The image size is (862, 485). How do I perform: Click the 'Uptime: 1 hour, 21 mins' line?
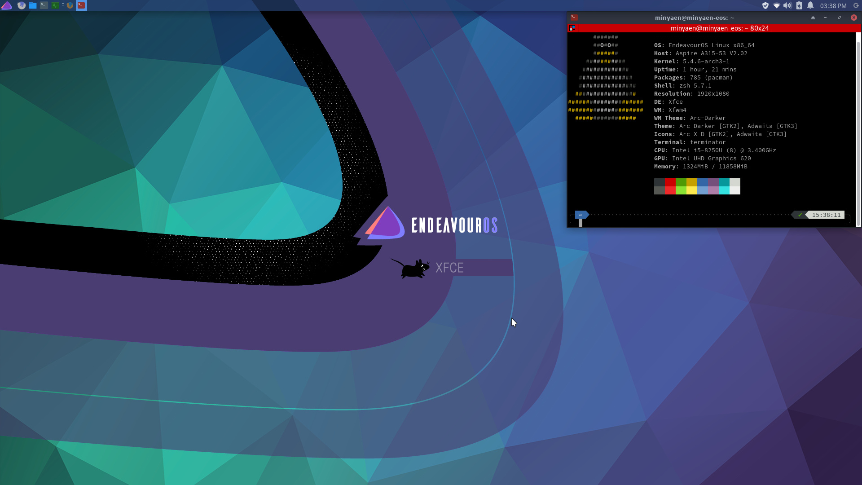tap(695, 70)
